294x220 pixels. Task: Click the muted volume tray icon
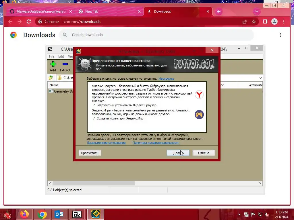[267, 215]
